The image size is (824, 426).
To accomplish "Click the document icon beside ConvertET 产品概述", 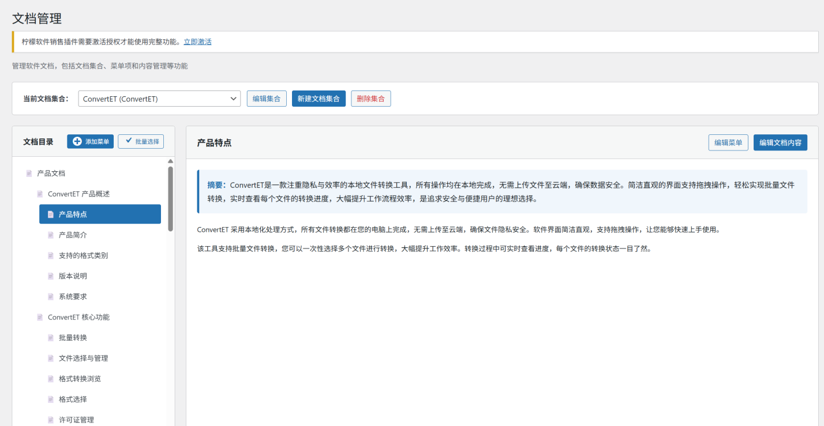I will tap(40, 194).
